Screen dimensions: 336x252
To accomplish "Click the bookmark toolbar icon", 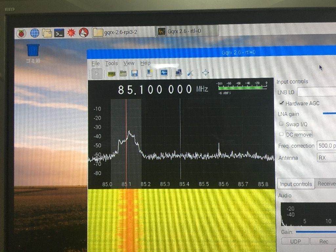I will 149,73.
